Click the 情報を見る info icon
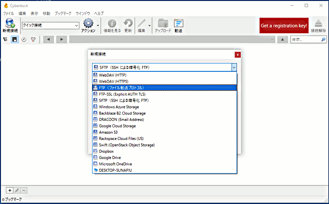 pyautogui.click(x=112, y=23)
